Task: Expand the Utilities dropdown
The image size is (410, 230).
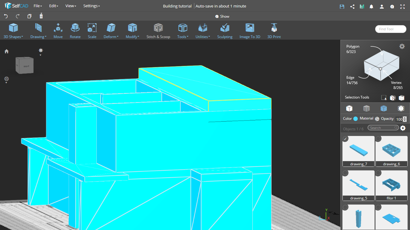Action: (203, 31)
